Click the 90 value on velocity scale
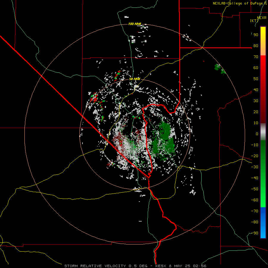268x268 pixels. [256, 35]
